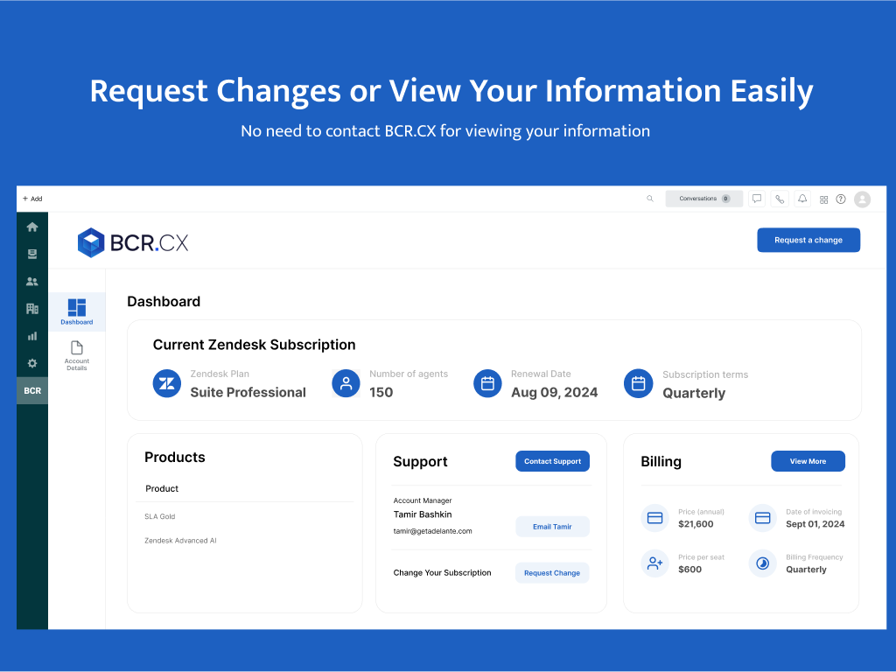This screenshot has height=672, width=896.
Task: Click the Request a change button
Action: pos(808,240)
